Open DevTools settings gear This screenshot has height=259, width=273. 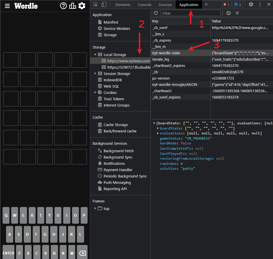(x=251, y=5)
